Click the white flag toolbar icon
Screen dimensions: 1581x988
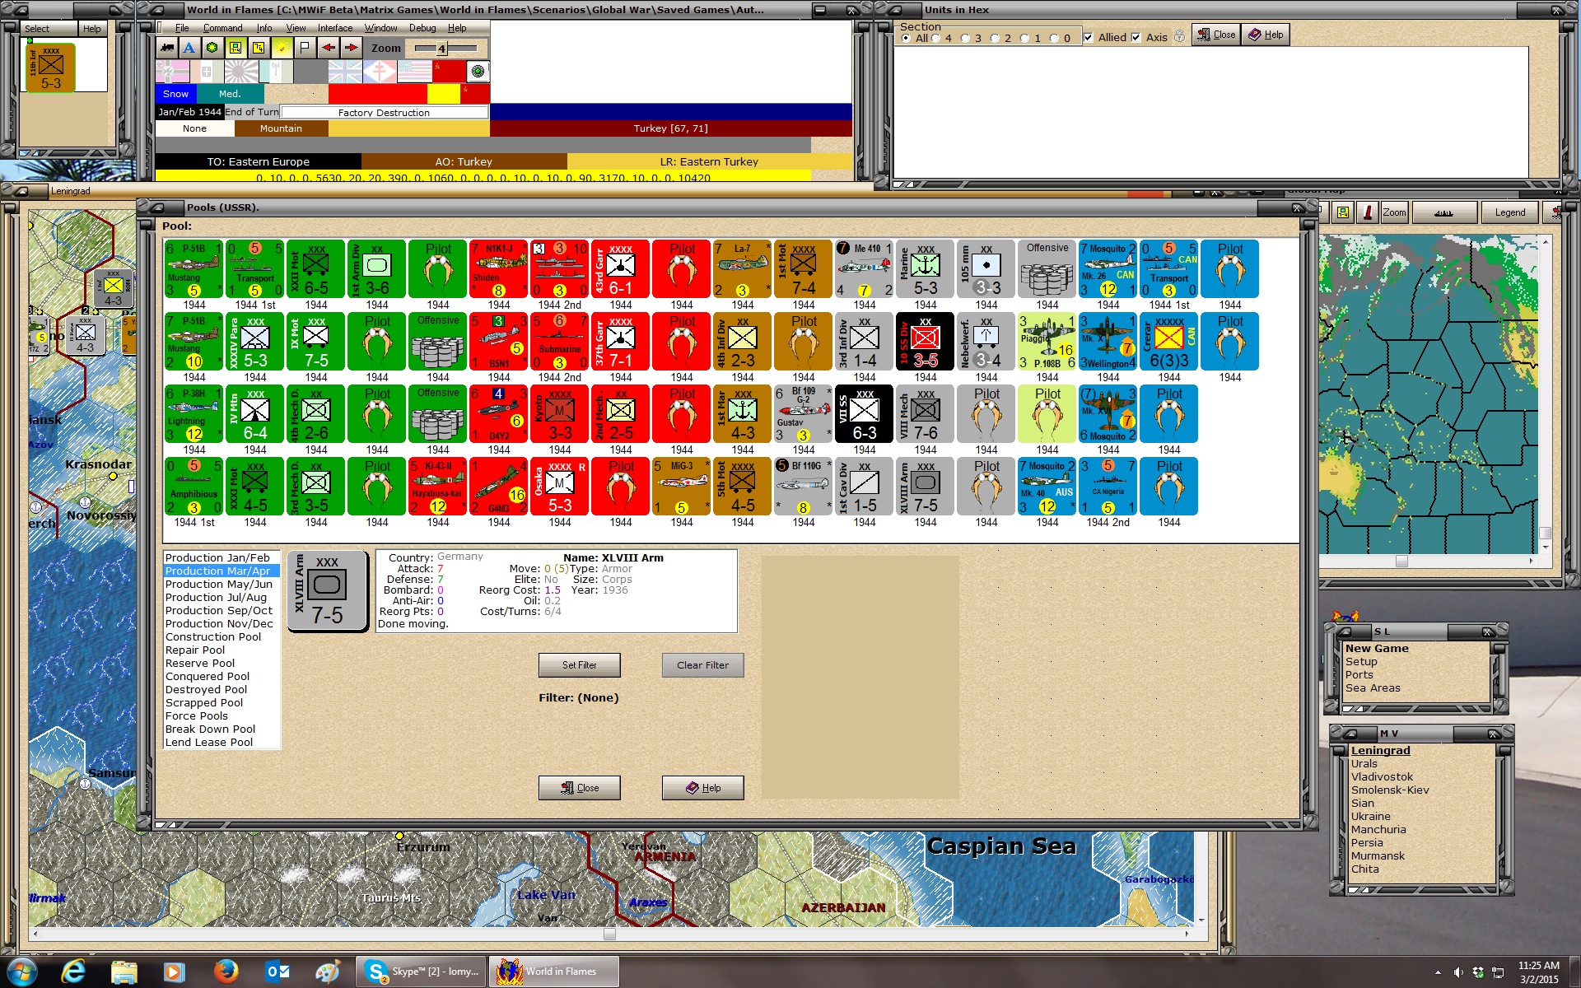(305, 48)
